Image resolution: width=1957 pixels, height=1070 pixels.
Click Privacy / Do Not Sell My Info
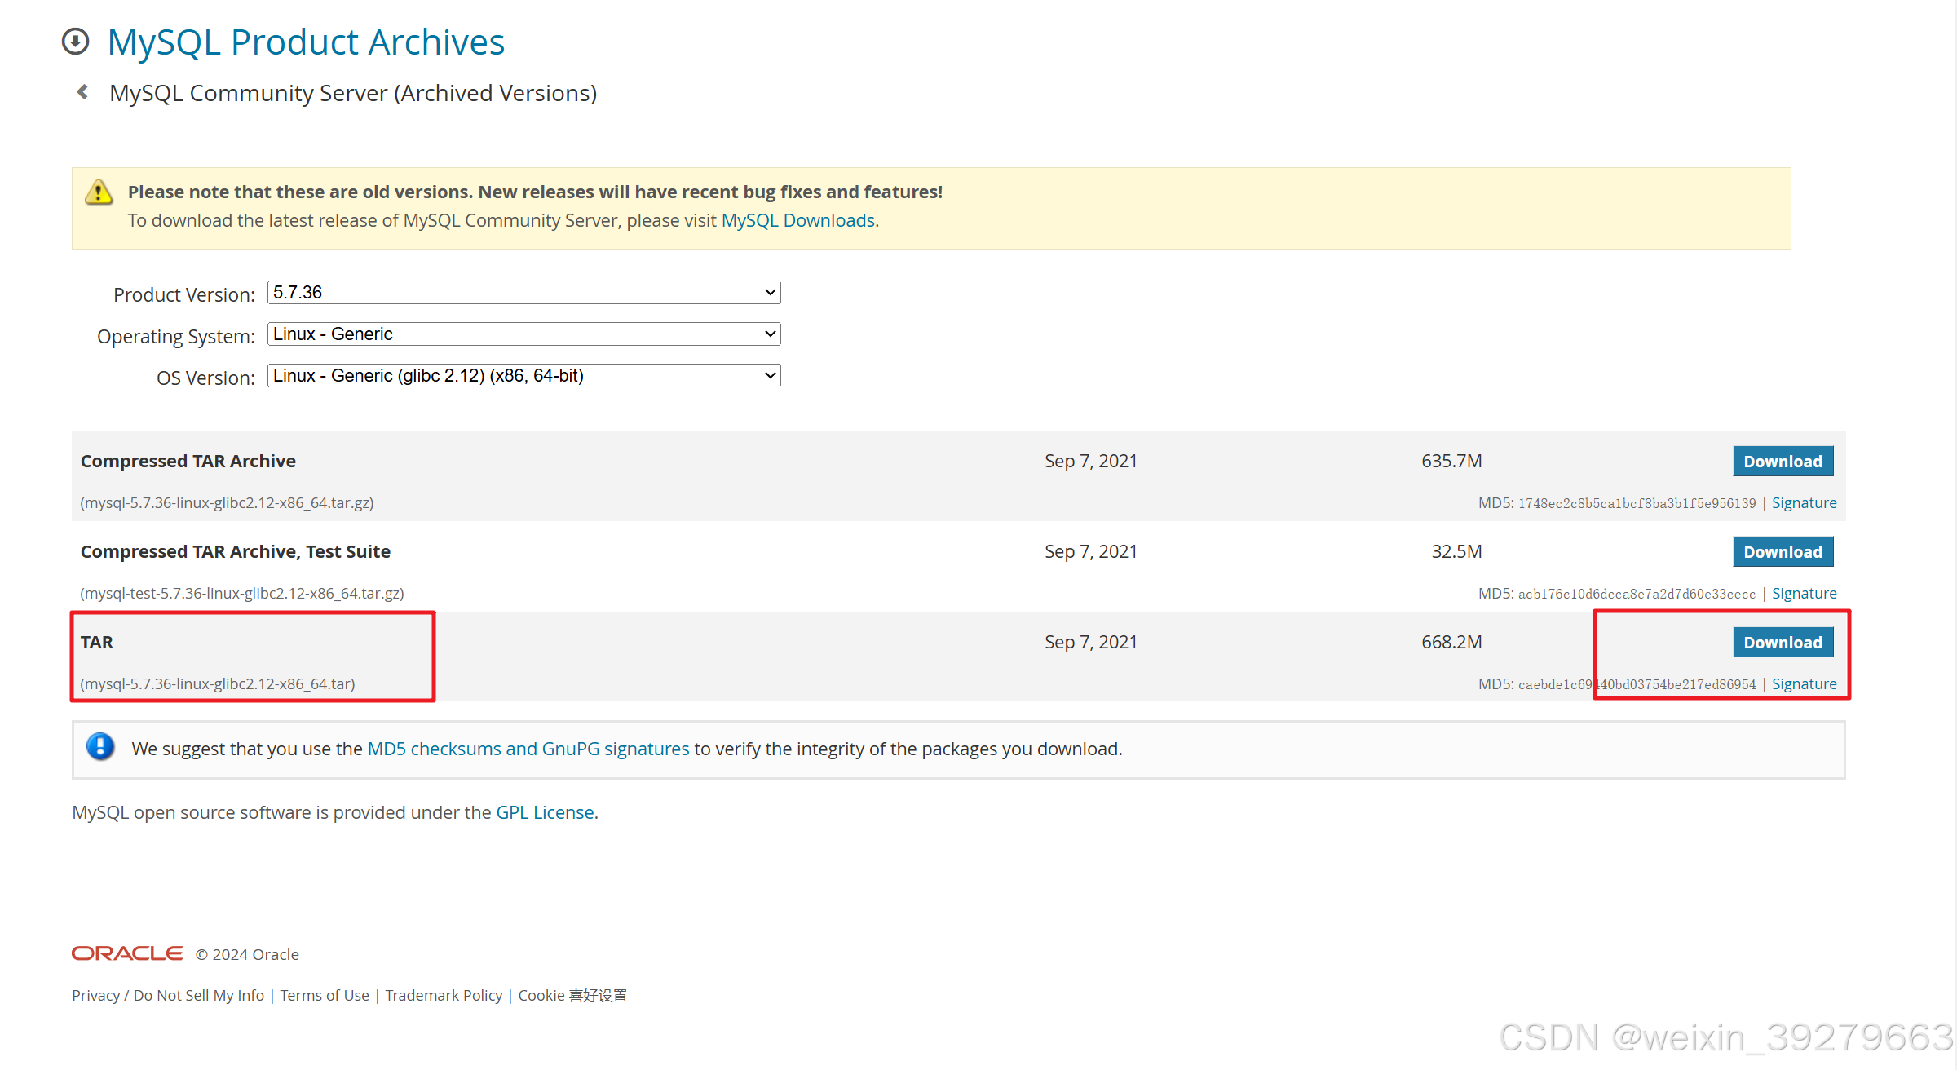tap(168, 996)
